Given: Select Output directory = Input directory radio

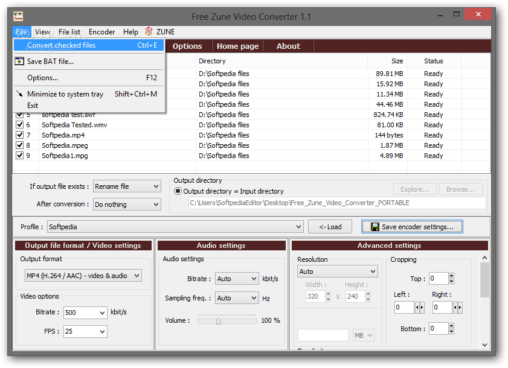Looking at the screenshot, I should (x=178, y=191).
